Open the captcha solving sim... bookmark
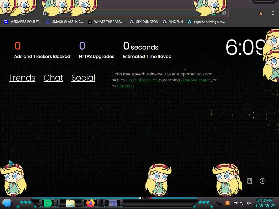This screenshot has width=279, height=209. [x=206, y=22]
